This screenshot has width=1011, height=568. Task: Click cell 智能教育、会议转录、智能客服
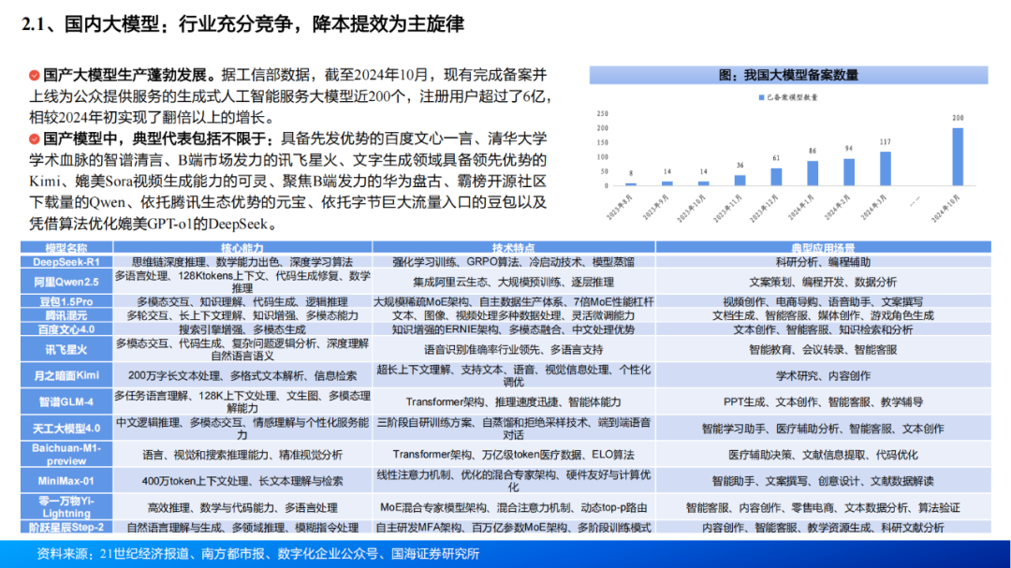pyautogui.click(x=824, y=349)
